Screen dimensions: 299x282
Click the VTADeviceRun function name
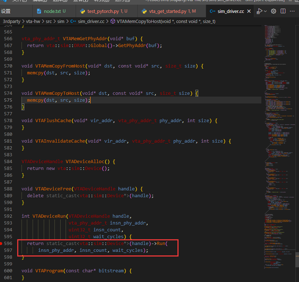[49, 216]
